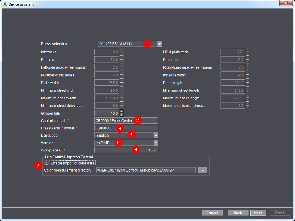Select the Number of ink zones field
295x221 pixels.
click(107, 75)
